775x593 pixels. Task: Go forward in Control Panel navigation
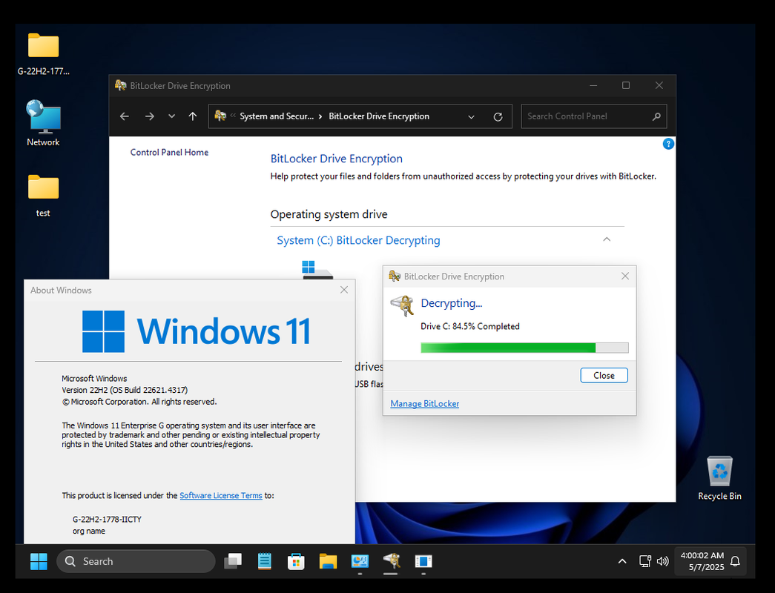150,116
